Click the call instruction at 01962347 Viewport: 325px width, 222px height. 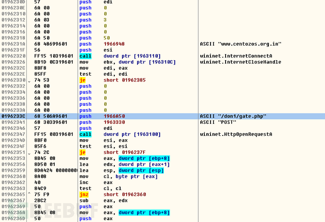pos(85,134)
